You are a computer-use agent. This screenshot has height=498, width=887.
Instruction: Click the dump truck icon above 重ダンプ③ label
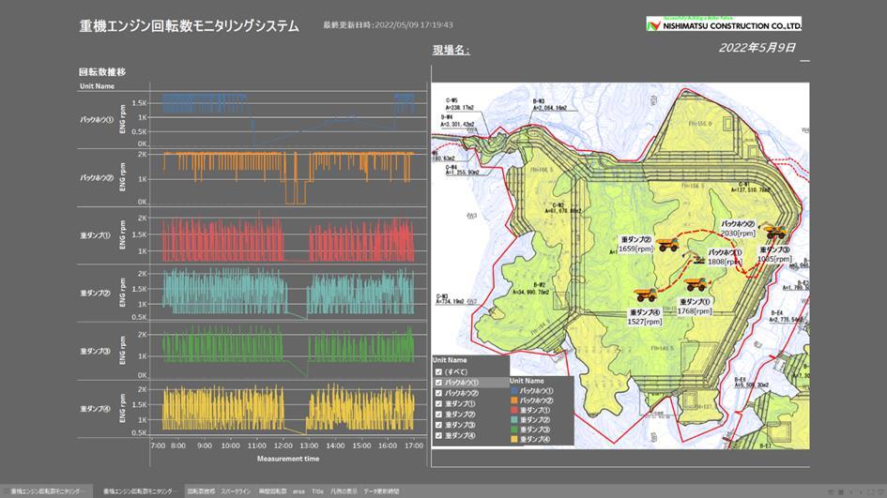tap(774, 233)
